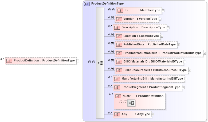This screenshot has width=208, height=122.
Task: Select the LocationType type label
Action: (149, 36)
